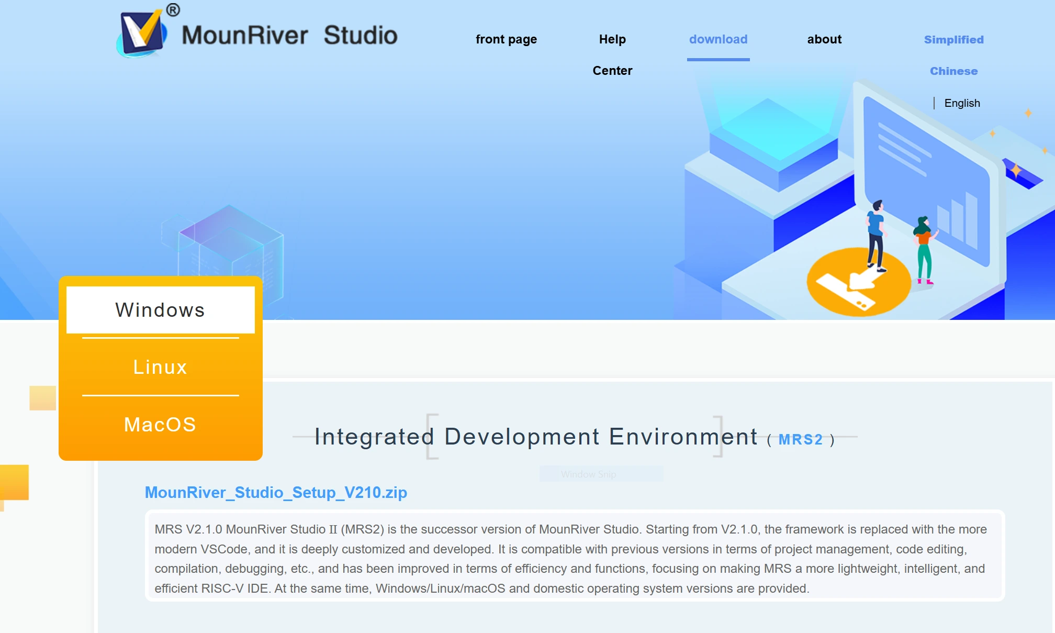Switch language to Simplified Chinese
The image size is (1055, 633).
(953, 55)
